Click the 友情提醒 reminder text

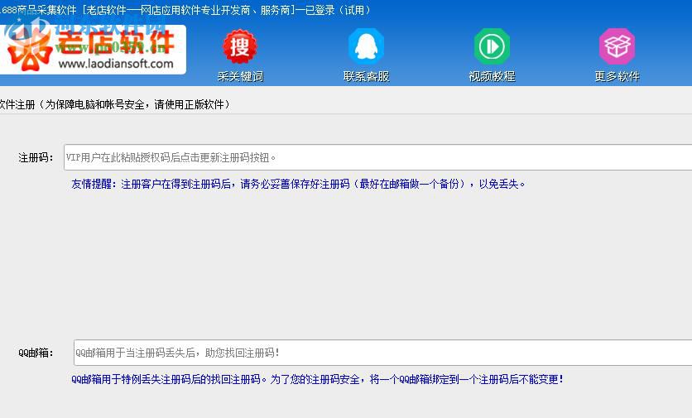[298, 184]
